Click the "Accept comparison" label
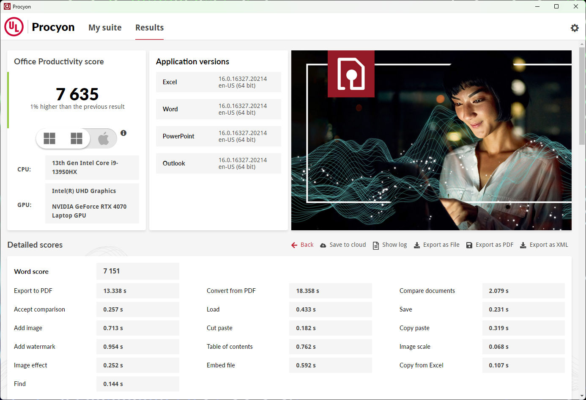 click(39, 309)
